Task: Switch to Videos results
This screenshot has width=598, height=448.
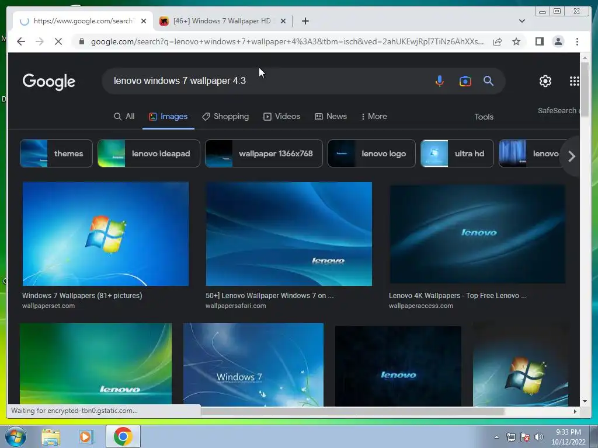Action: coord(282,117)
